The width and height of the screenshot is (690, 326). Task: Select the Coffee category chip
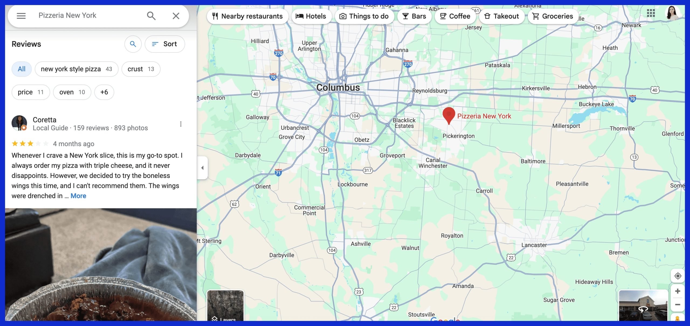(455, 16)
